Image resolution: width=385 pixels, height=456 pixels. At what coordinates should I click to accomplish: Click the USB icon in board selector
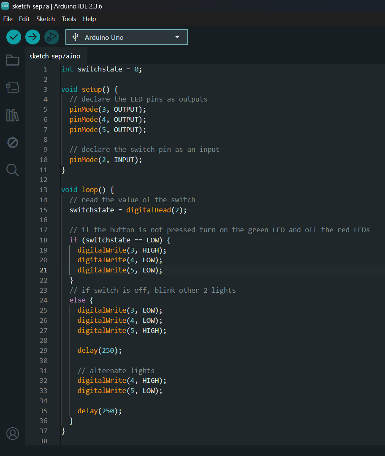pos(76,37)
